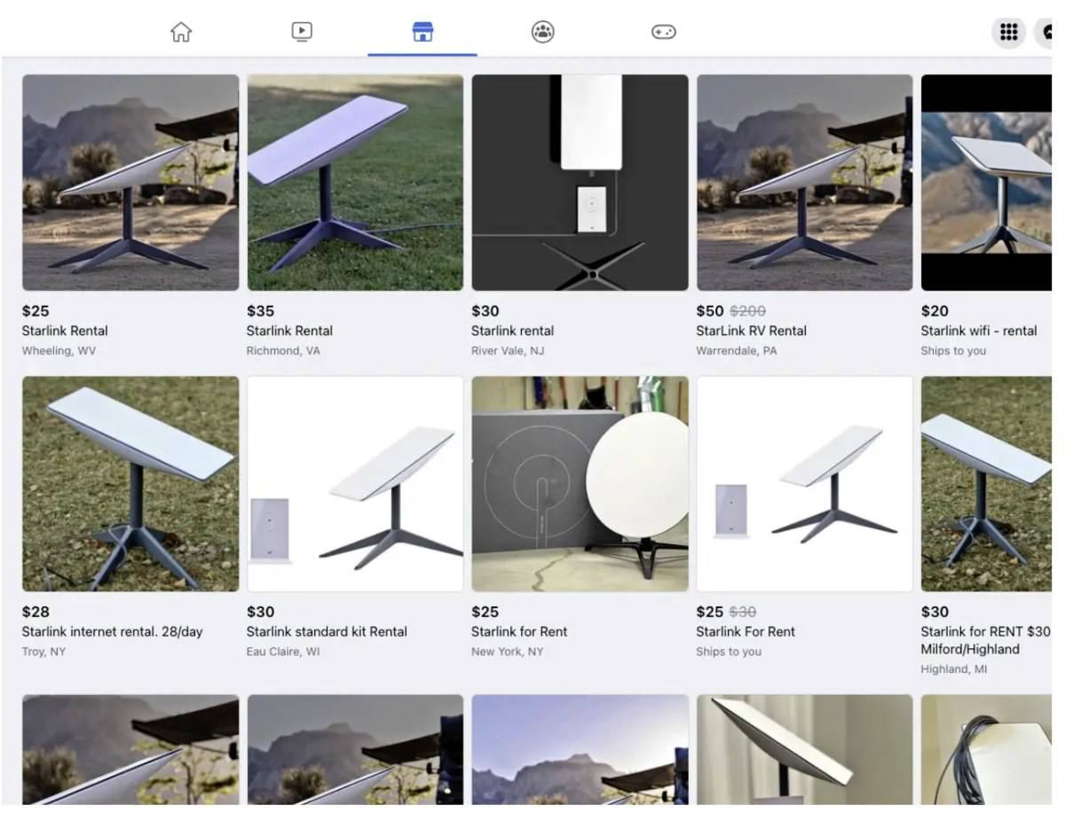Select the Marketplace storefront icon
This screenshot has width=1065, height=813.
click(x=422, y=33)
